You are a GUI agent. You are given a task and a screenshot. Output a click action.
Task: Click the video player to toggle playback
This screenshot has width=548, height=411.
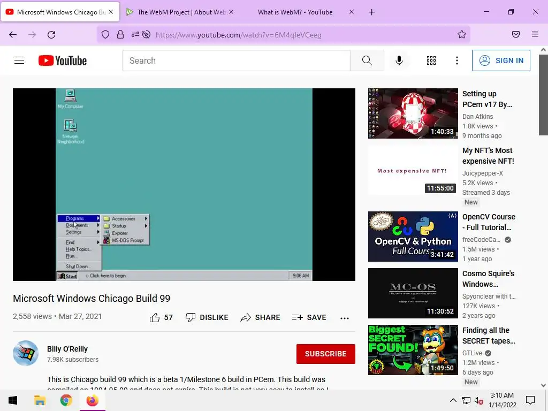pyautogui.click(x=184, y=185)
